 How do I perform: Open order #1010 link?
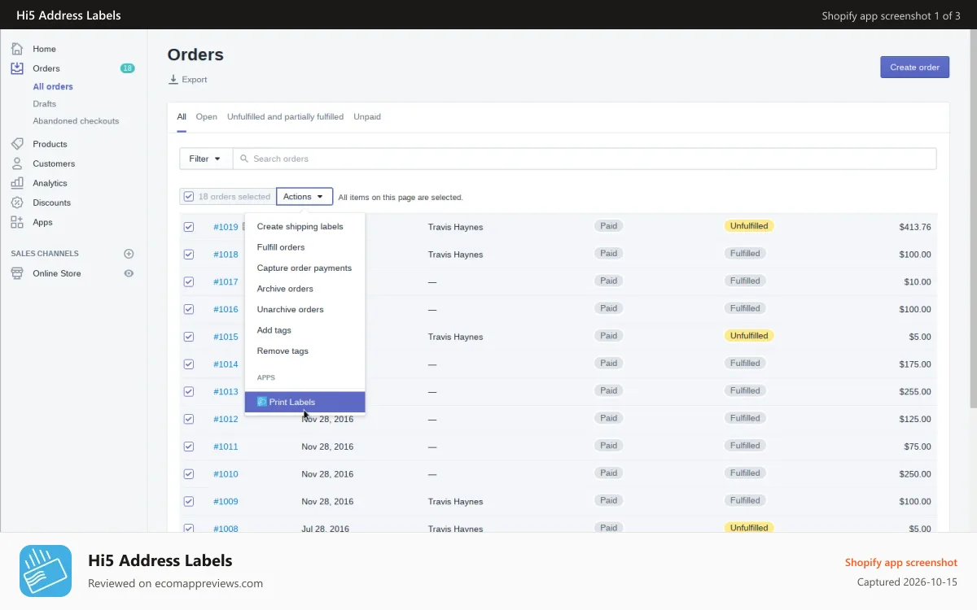pos(226,474)
